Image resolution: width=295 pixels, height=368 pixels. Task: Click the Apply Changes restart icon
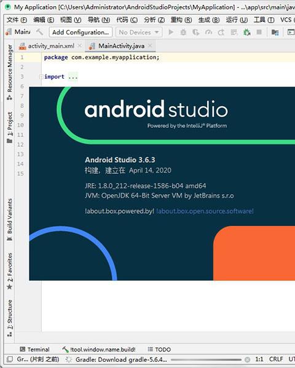tap(221, 32)
